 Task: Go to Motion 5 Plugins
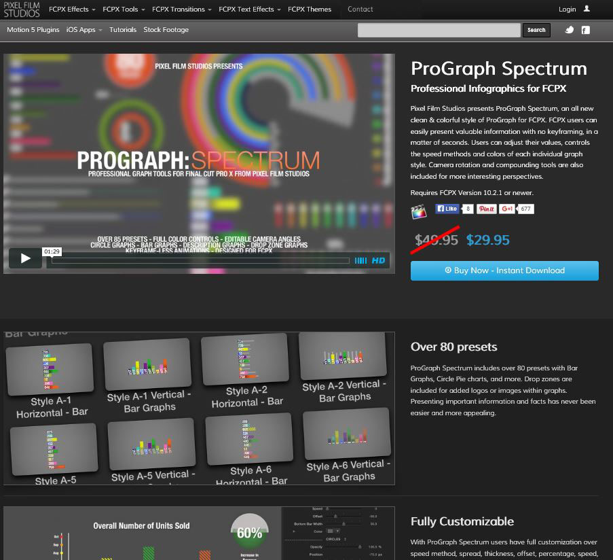[x=33, y=30]
